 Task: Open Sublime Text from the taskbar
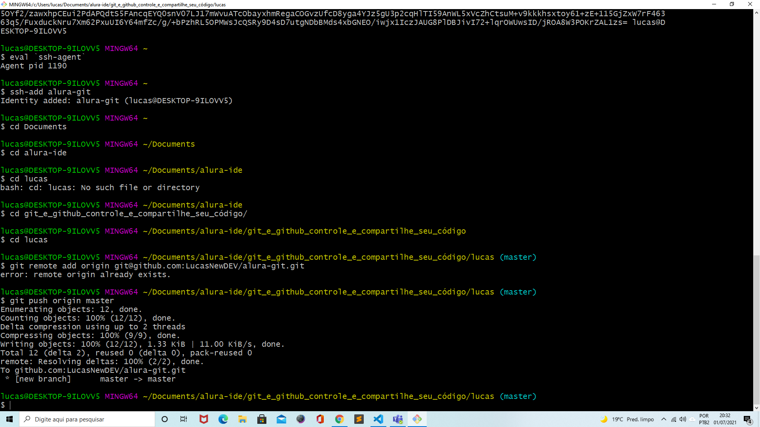pos(359,419)
